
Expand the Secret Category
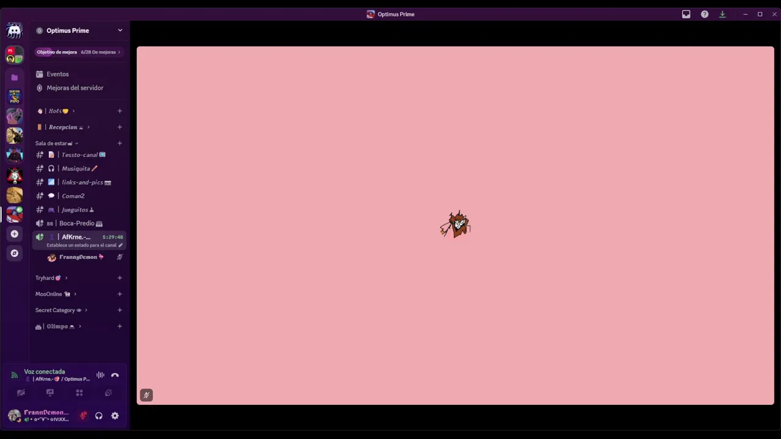(61, 310)
